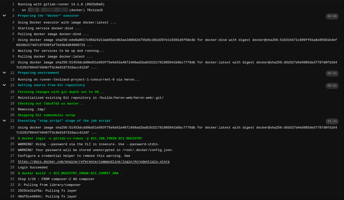Screen dimensions: 344x200
Task: Click the 00:01 badge next to Preparing environment
Action: point(332,73)
